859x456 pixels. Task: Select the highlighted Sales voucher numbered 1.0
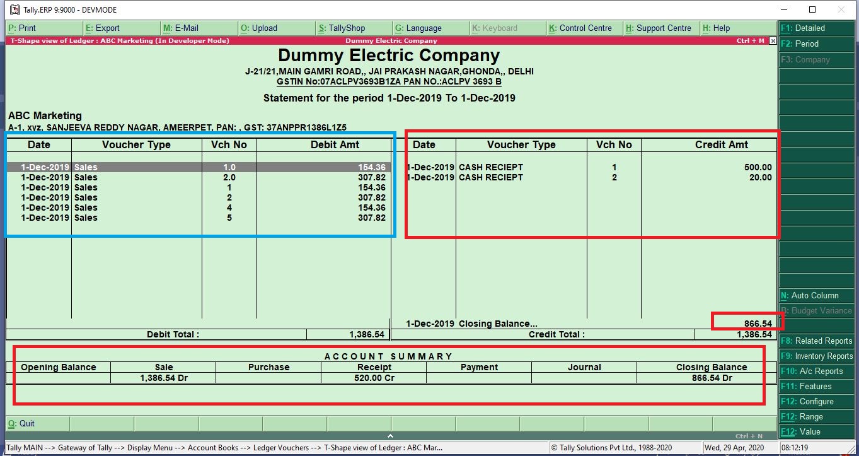coord(199,167)
